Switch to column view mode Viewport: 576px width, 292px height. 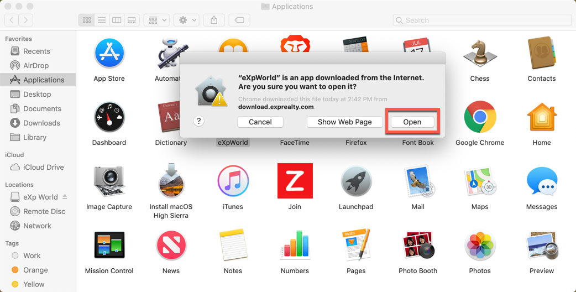(117, 20)
